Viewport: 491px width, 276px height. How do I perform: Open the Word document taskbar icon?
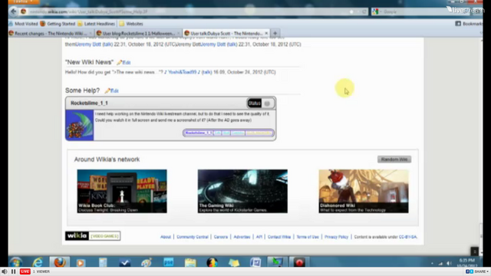[255, 262]
